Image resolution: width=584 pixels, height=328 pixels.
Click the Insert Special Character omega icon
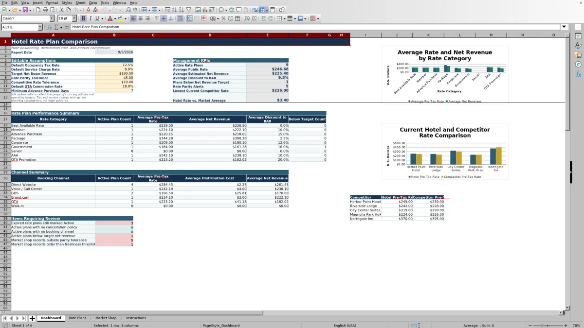point(221,10)
